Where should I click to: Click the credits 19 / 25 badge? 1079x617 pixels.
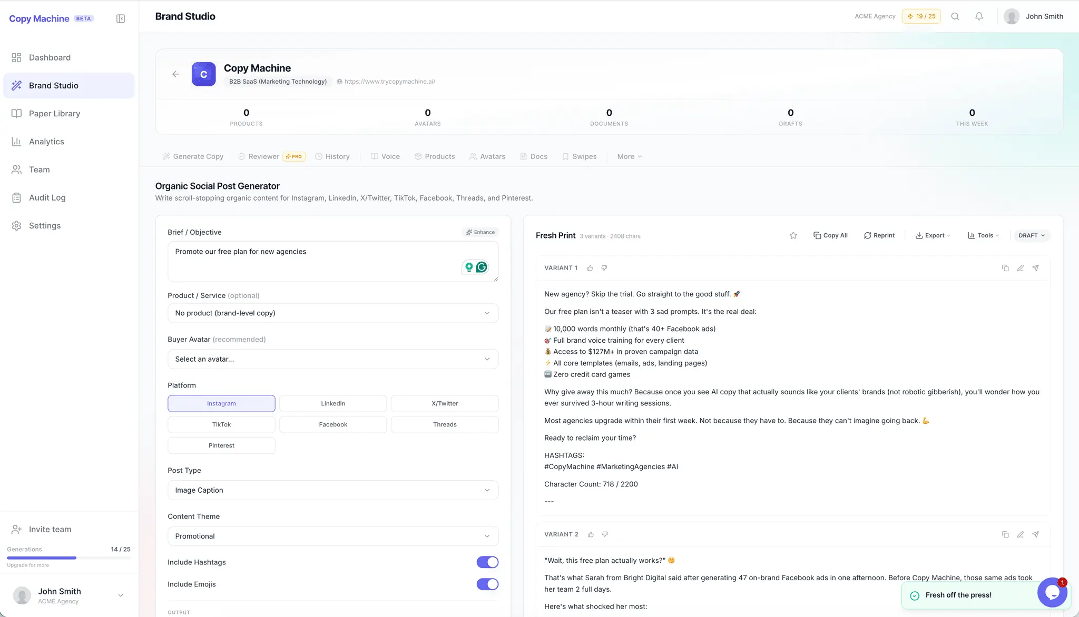(921, 16)
